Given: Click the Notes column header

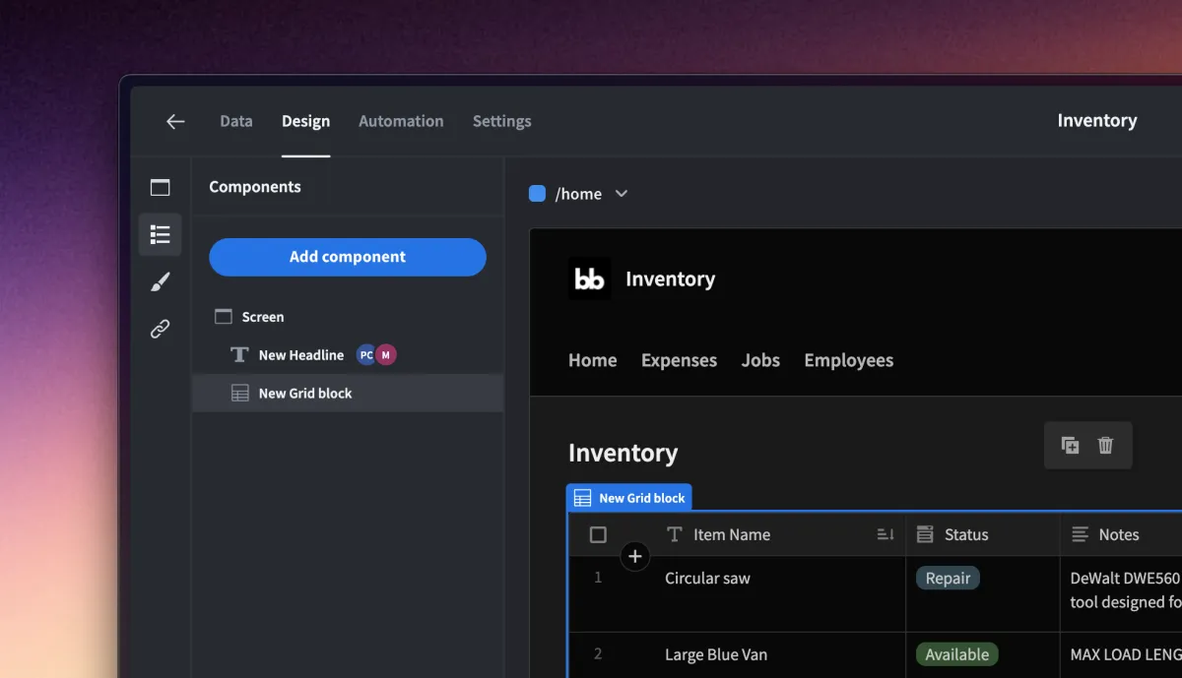Looking at the screenshot, I should click(1119, 535).
